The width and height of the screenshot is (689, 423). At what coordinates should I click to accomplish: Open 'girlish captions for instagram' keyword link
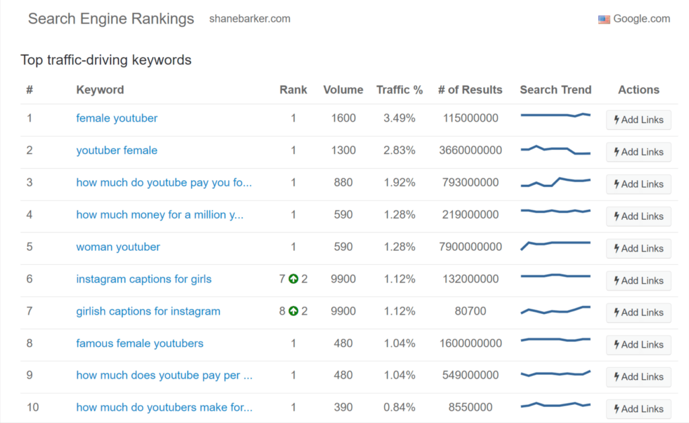148,311
